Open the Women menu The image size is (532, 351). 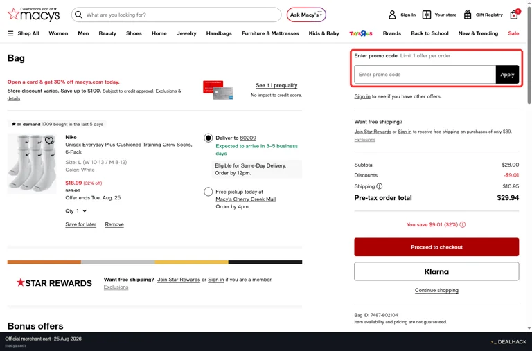58,33
